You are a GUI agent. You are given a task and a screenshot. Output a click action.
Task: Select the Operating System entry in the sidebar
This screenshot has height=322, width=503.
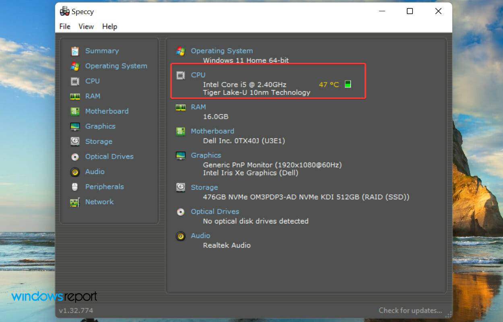(x=116, y=66)
